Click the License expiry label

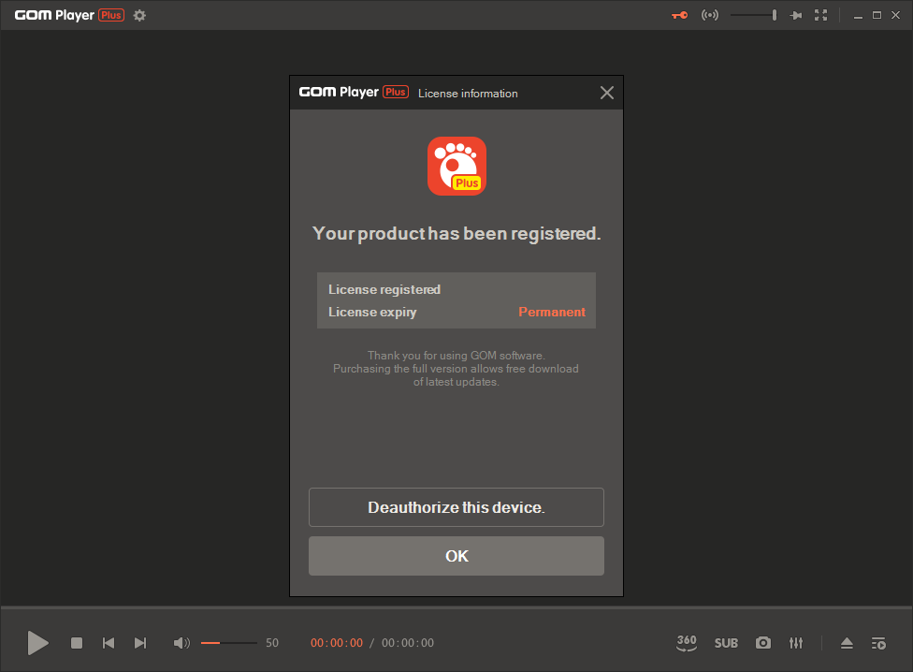tap(372, 312)
